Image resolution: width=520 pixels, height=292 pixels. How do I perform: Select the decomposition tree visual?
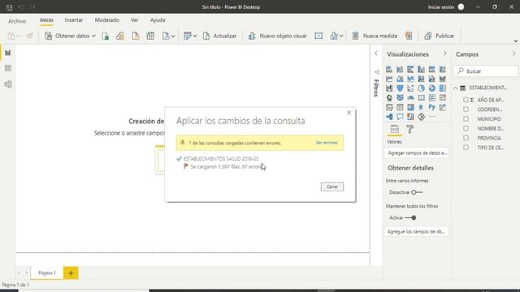(x=389, y=117)
